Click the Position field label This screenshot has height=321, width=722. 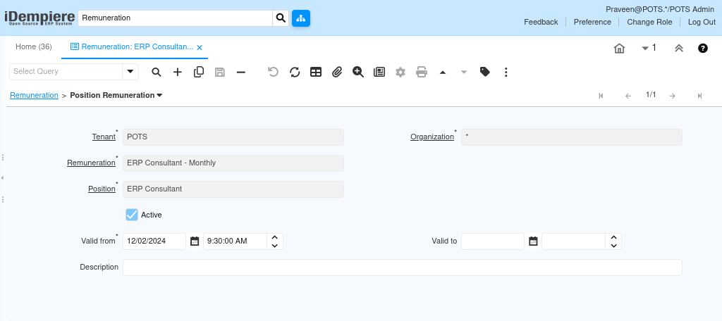[x=102, y=189]
